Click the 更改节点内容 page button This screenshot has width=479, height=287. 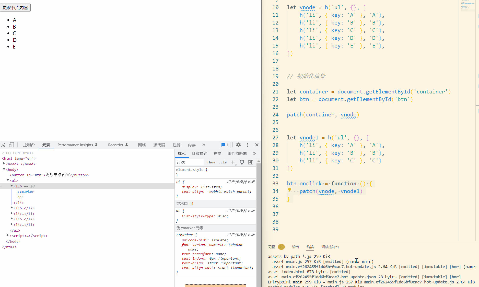click(x=15, y=8)
